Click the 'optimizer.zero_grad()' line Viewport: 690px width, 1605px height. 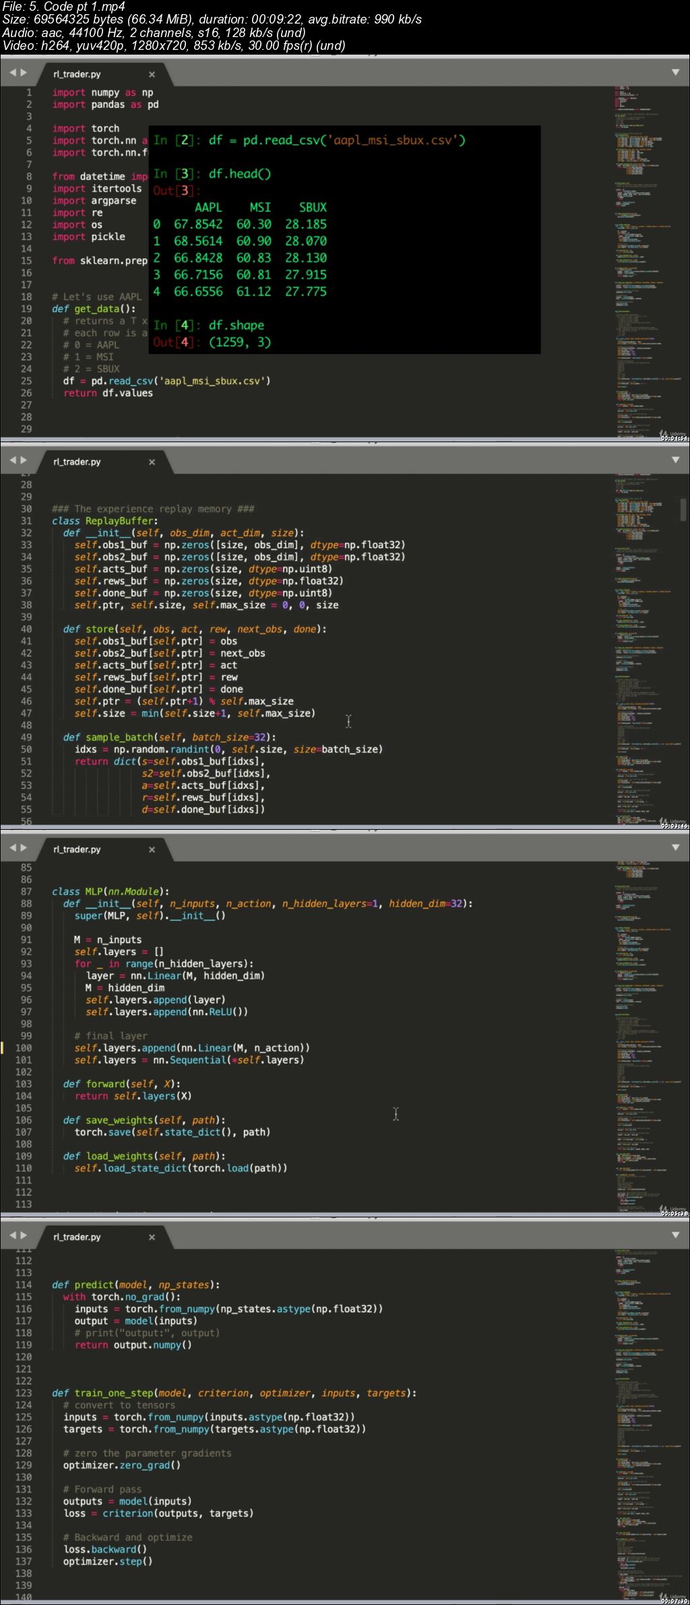(x=122, y=1465)
